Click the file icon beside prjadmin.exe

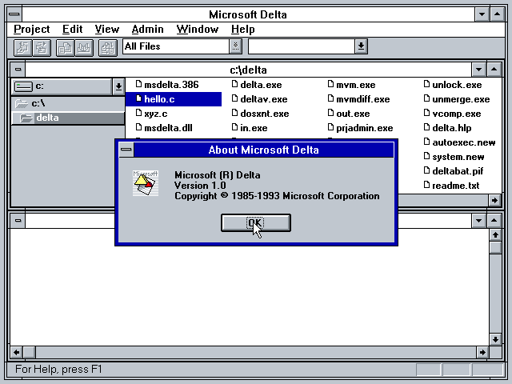[330, 127]
